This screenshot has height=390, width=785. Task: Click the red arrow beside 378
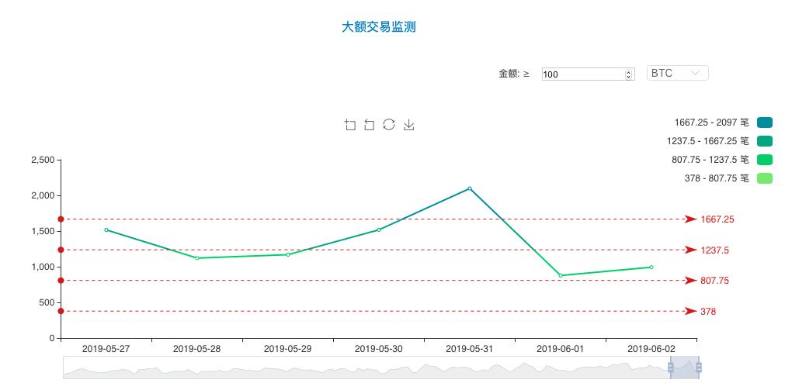click(690, 312)
